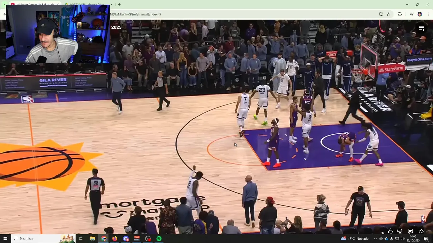Image resolution: width=433 pixels, height=243 pixels.
Task: Dislike the video with thumbs down icon
Action: click(x=400, y=231)
